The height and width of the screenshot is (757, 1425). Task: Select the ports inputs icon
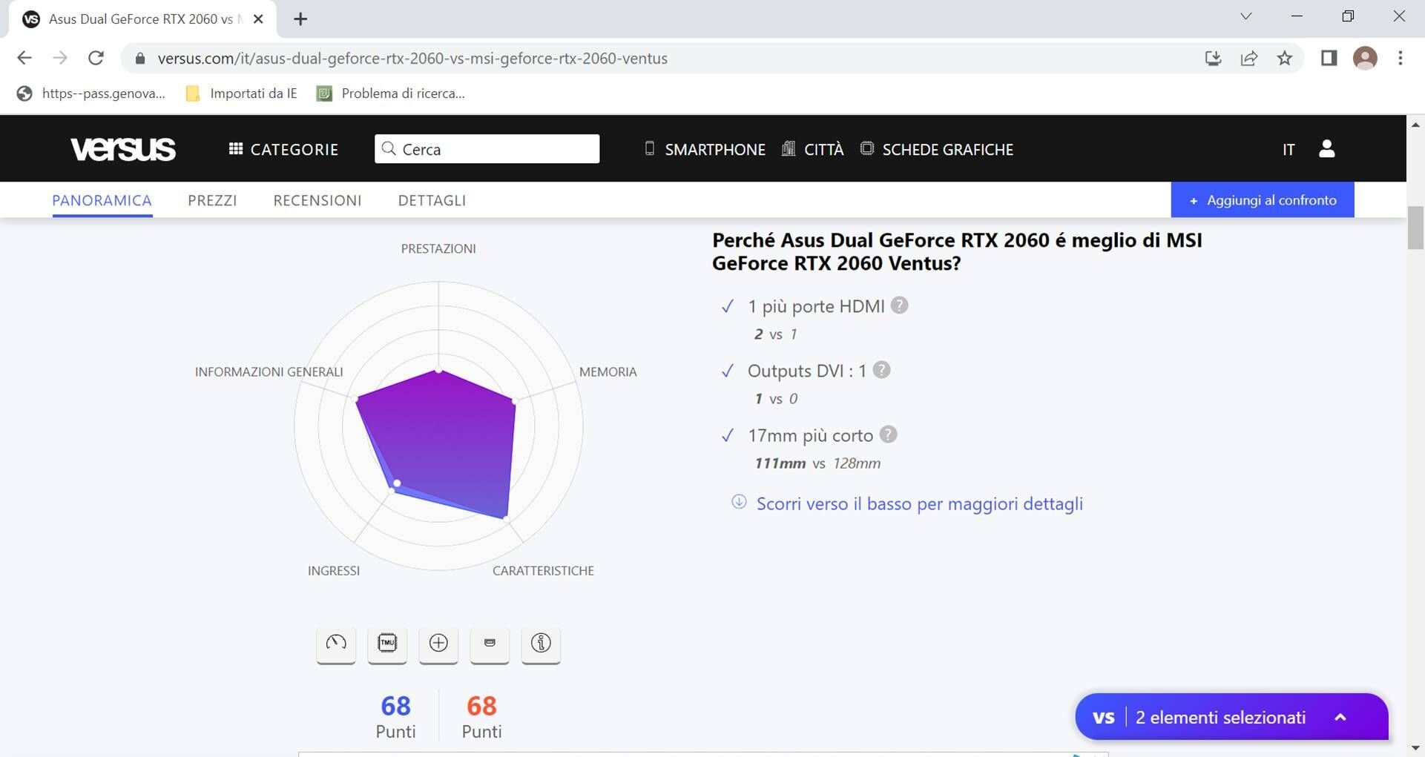tap(490, 644)
